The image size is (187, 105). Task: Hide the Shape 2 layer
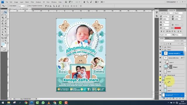point(160,67)
